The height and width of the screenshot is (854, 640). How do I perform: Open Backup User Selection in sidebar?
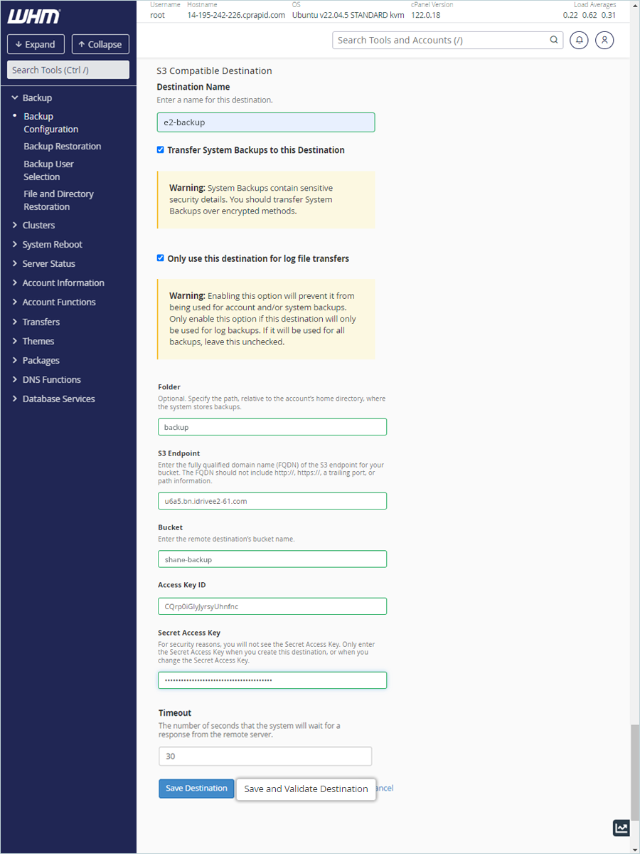click(48, 170)
